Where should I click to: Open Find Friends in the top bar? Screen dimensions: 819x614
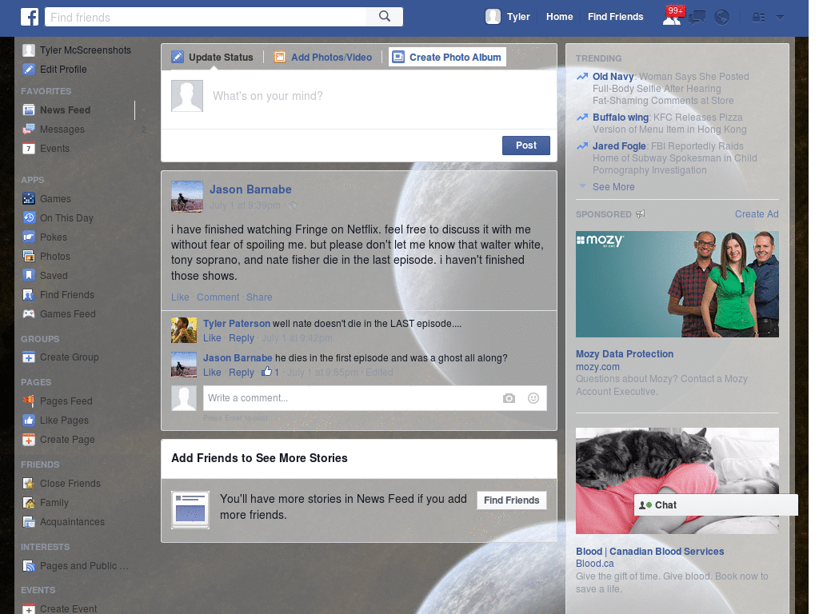pos(615,17)
